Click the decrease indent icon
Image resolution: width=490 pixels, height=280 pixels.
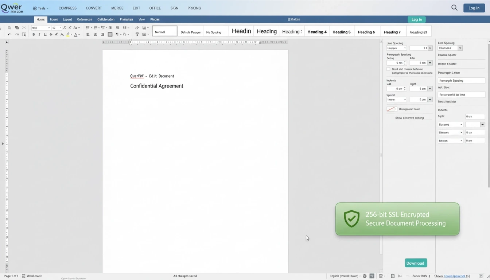(110, 28)
